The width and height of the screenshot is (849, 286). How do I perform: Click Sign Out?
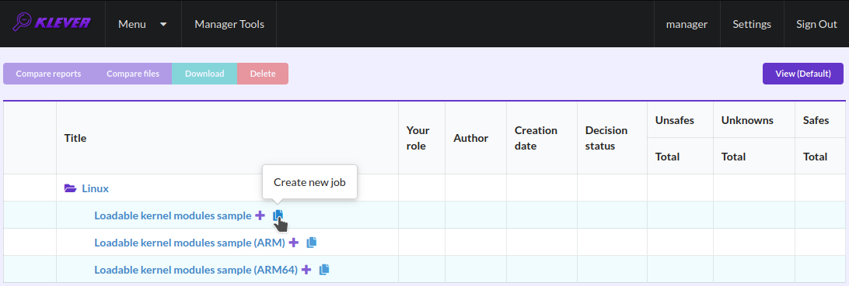(816, 24)
